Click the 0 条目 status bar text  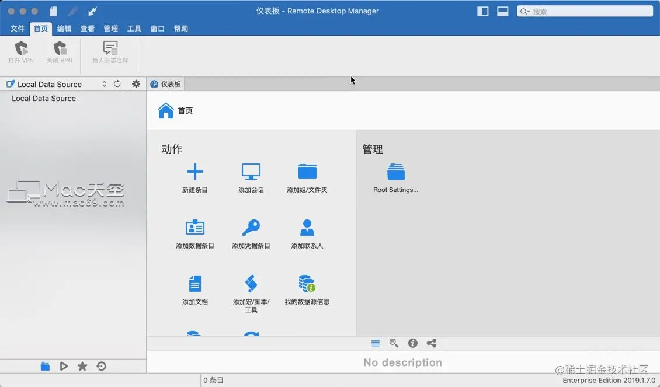point(213,380)
